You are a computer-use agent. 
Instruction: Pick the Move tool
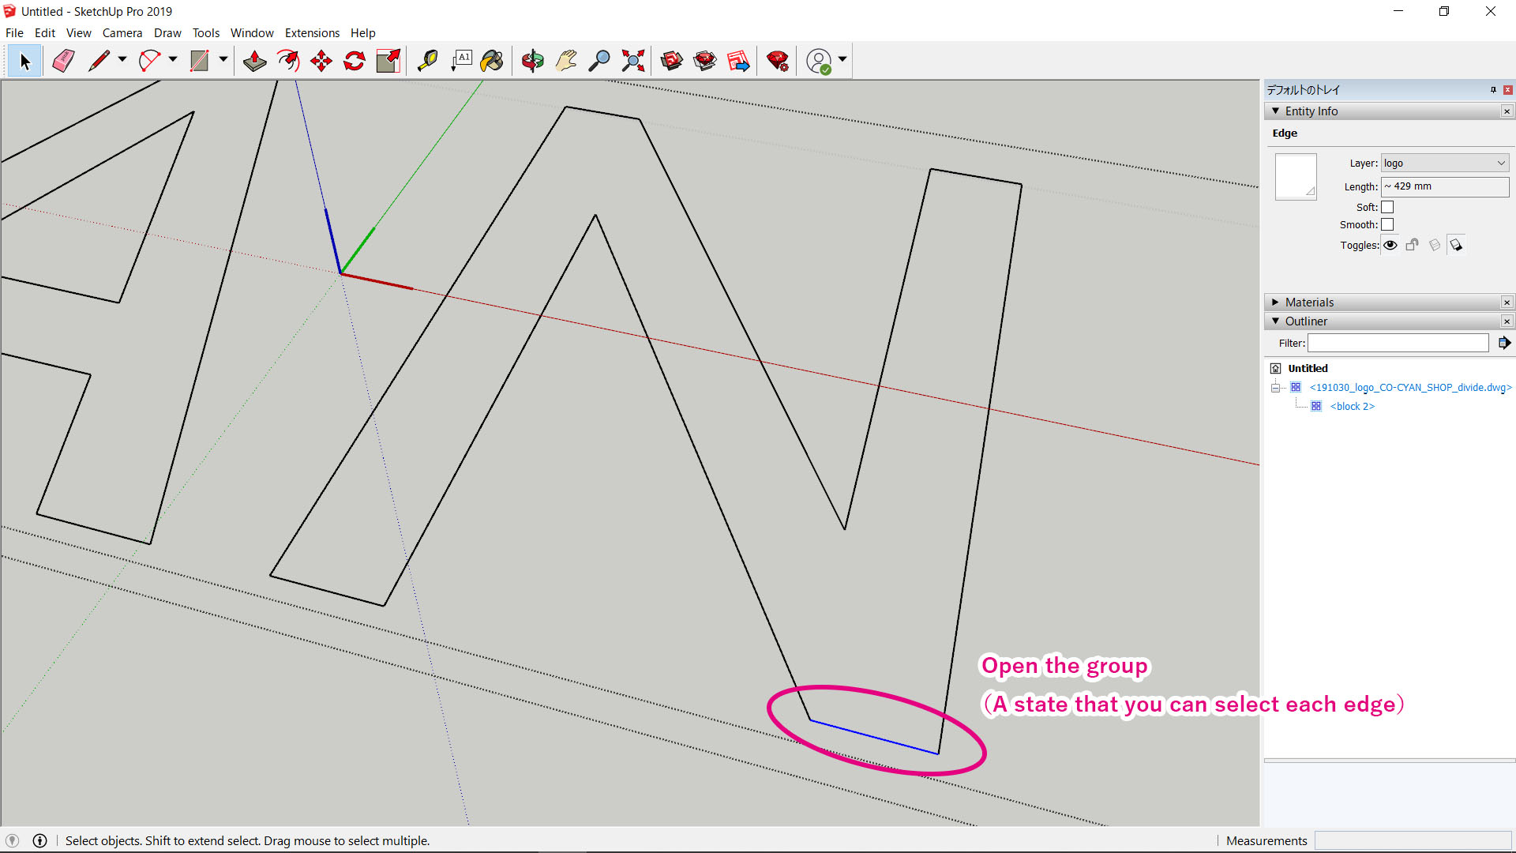click(x=321, y=61)
